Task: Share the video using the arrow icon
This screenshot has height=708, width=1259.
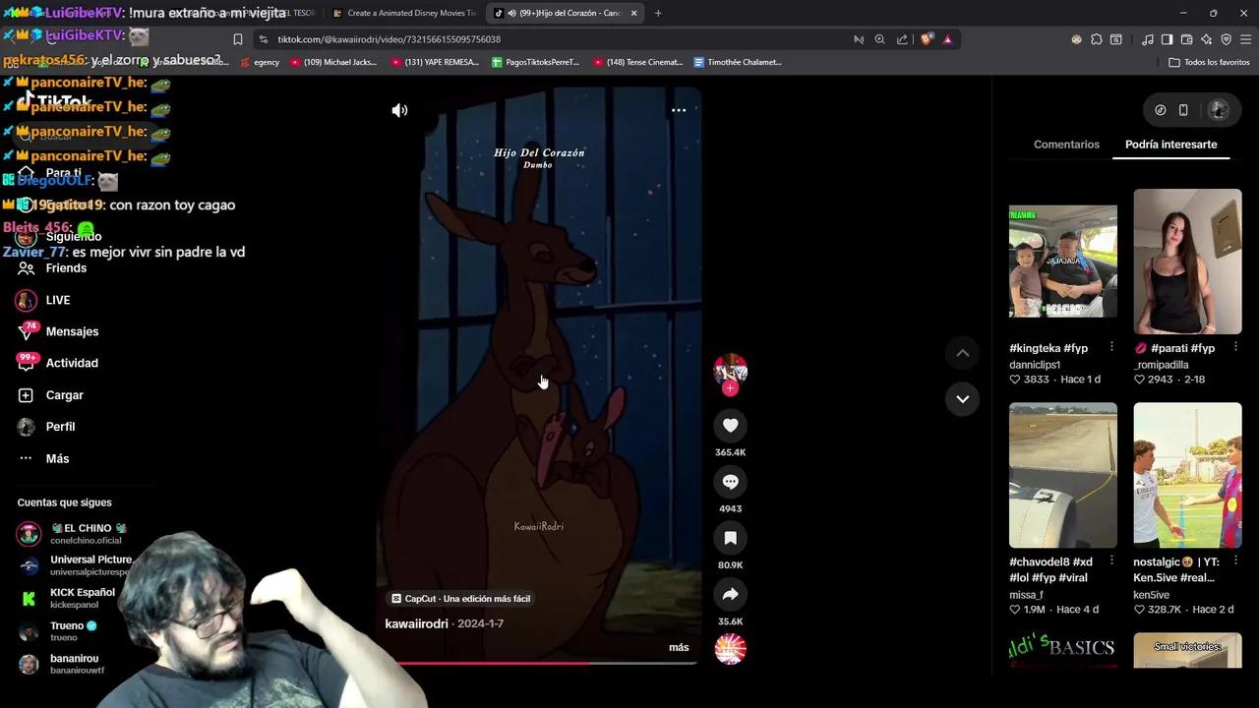Action: pyautogui.click(x=730, y=594)
